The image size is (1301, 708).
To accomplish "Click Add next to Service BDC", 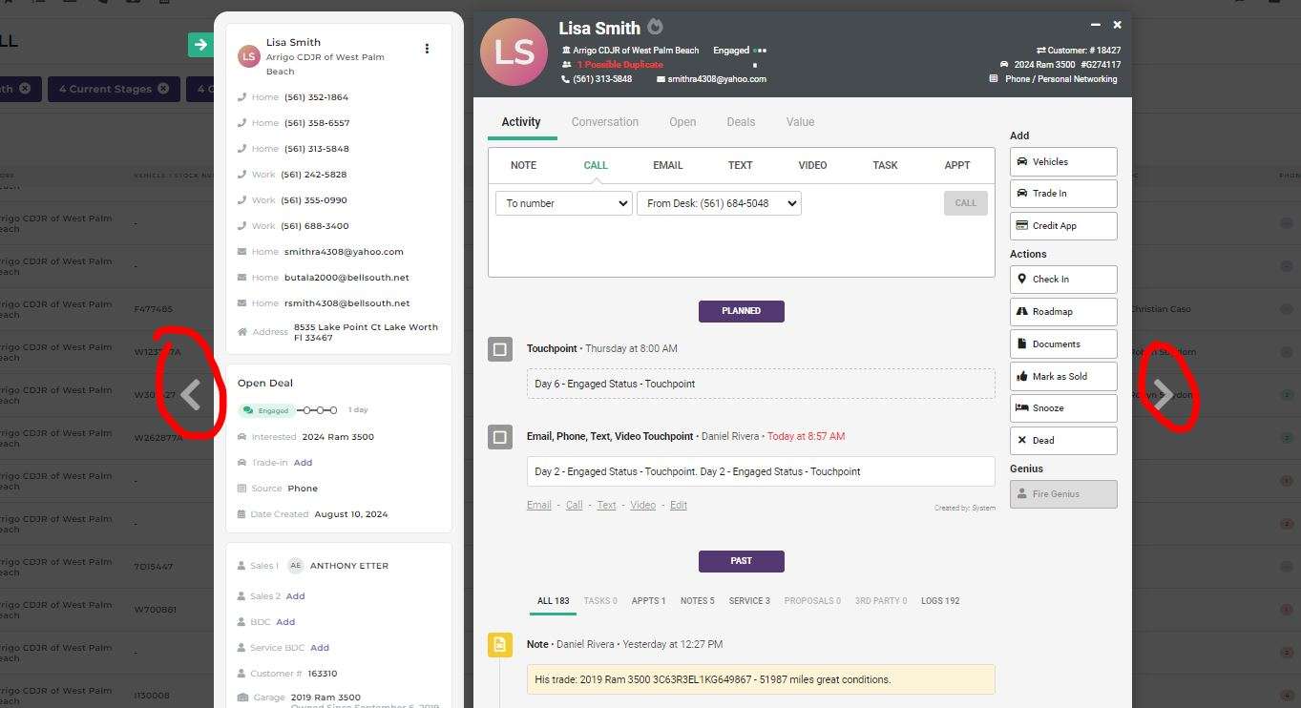I will point(320,648).
